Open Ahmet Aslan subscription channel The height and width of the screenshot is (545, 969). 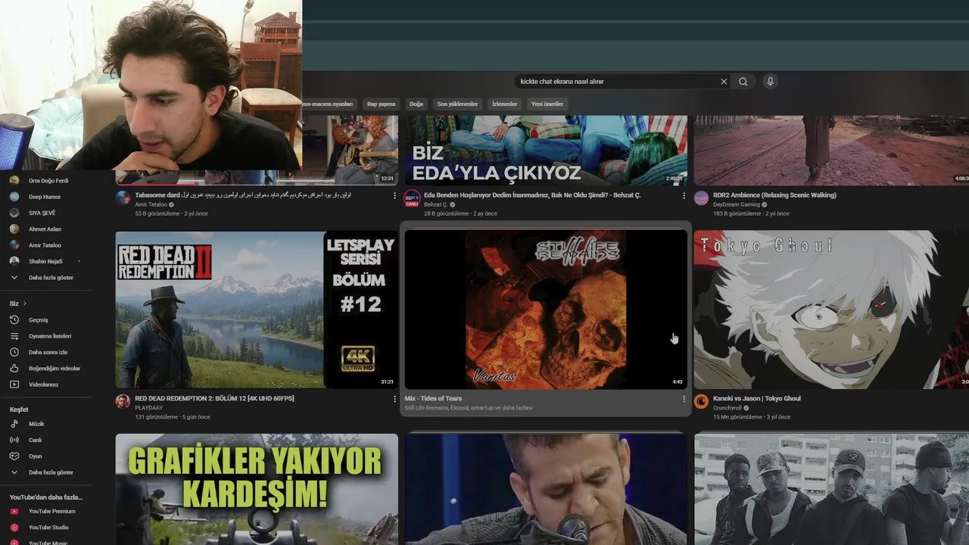tap(45, 229)
